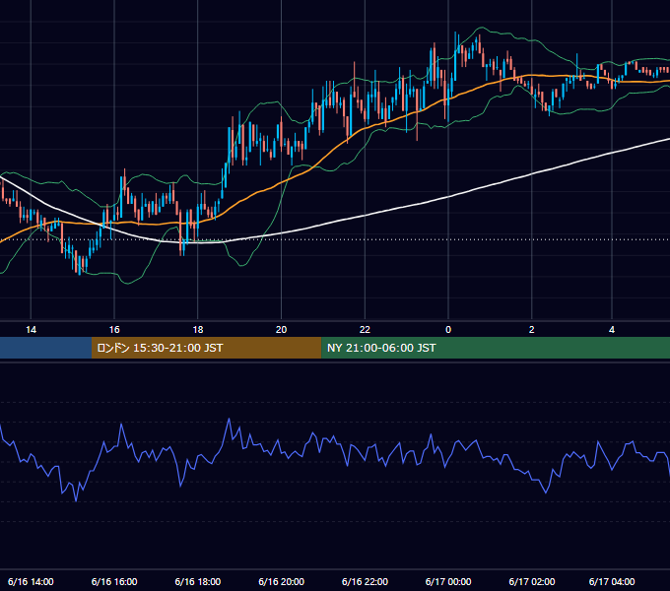Click the NY 21:00-06:00 JST session bar
The height and width of the screenshot is (591, 670).
pos(496,348)
